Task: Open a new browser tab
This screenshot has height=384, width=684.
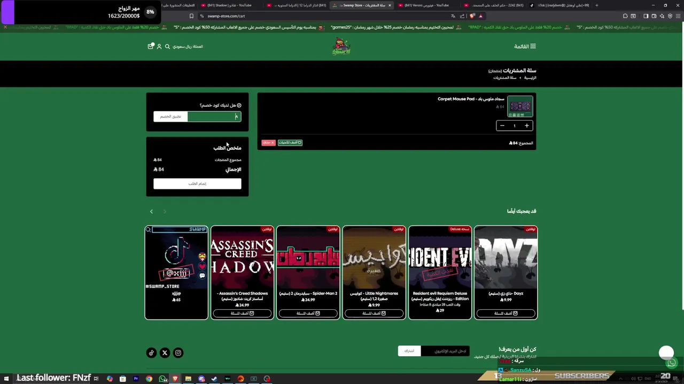Action: click(596, 5)
